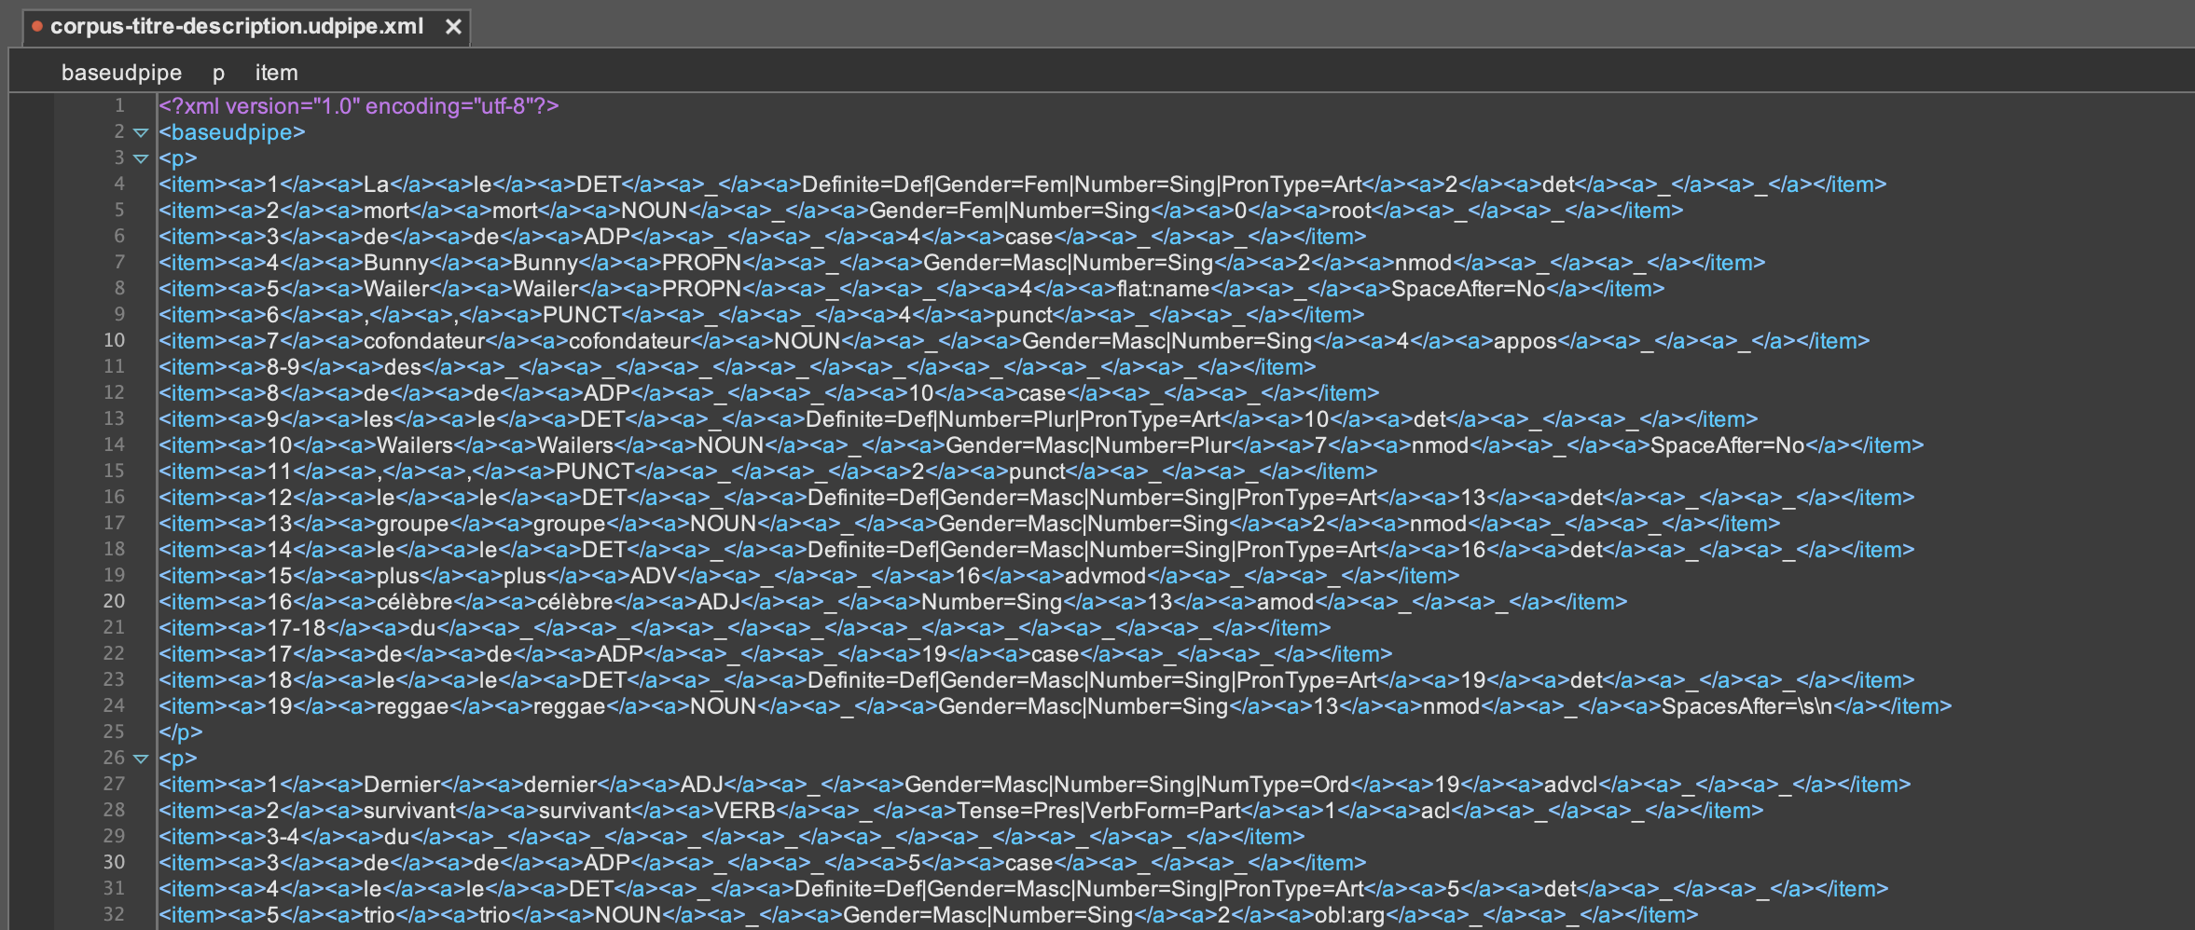Collapse the baseudpipe element on line 2
Viewport: 2195px width, 930px height.
pos(141,133)
